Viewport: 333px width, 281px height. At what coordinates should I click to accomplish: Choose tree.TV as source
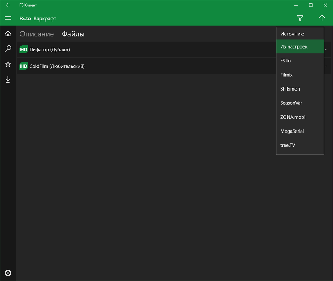(300, 145)
